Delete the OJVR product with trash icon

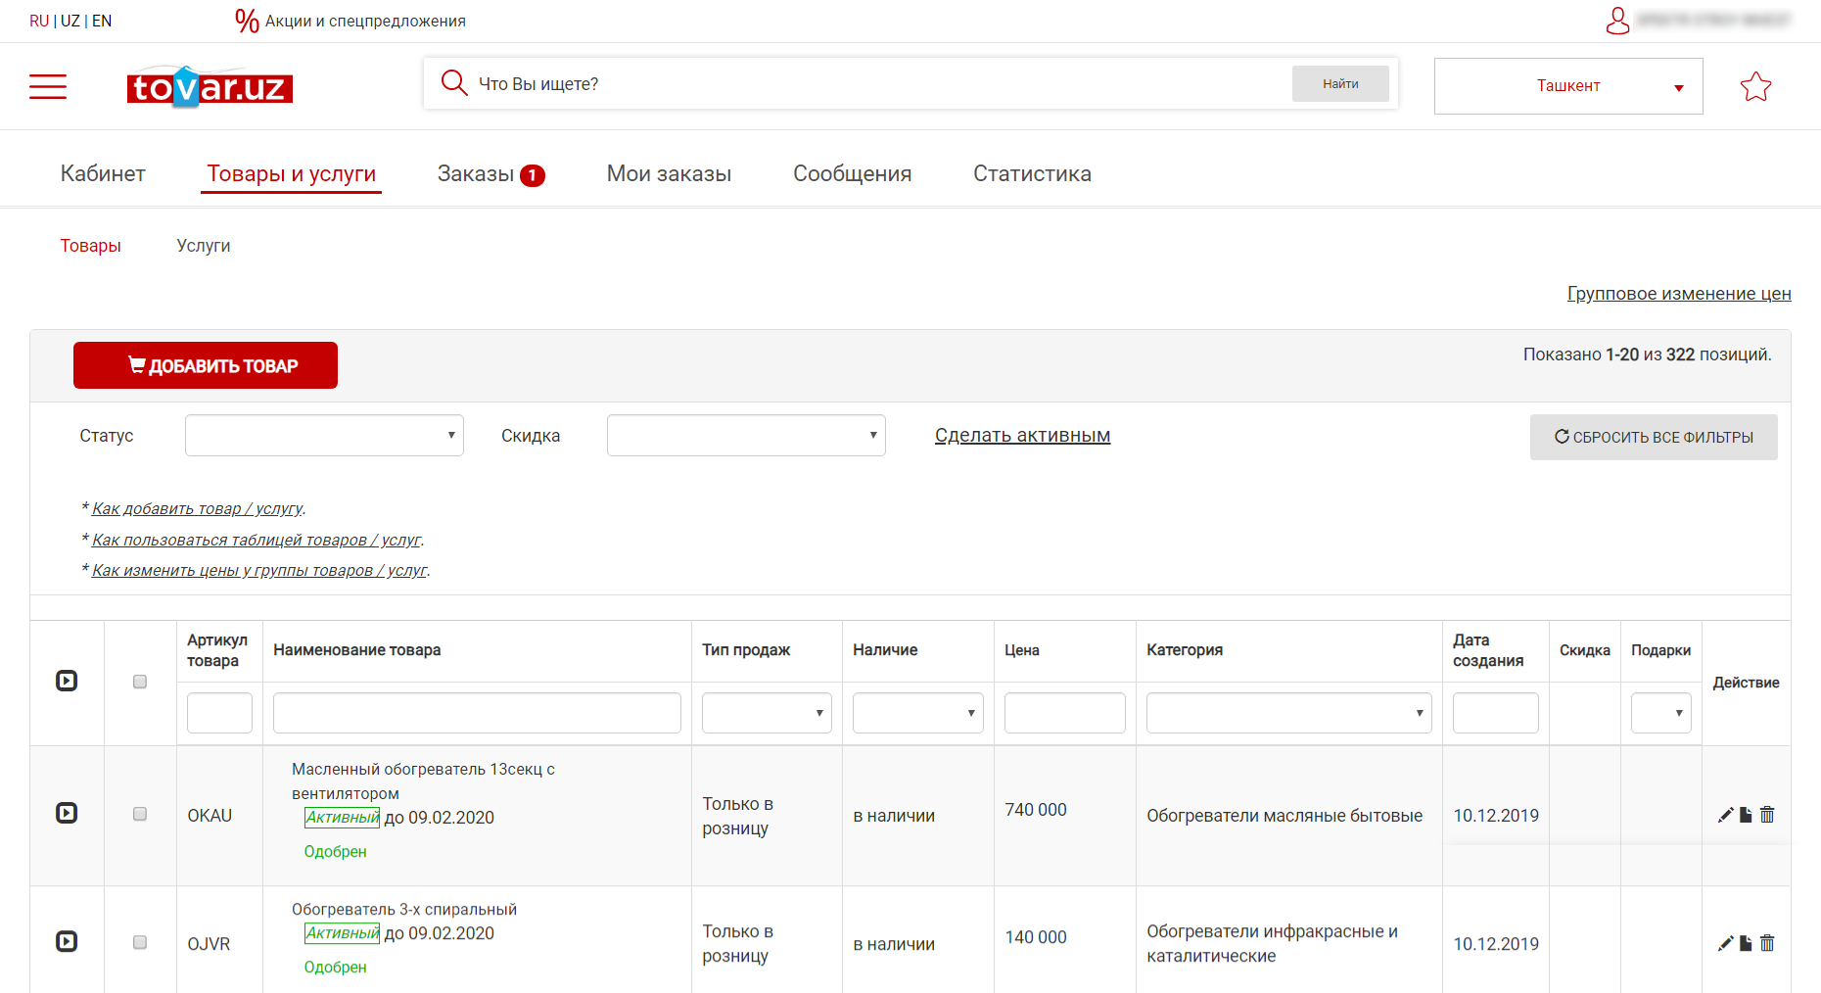1767,943
